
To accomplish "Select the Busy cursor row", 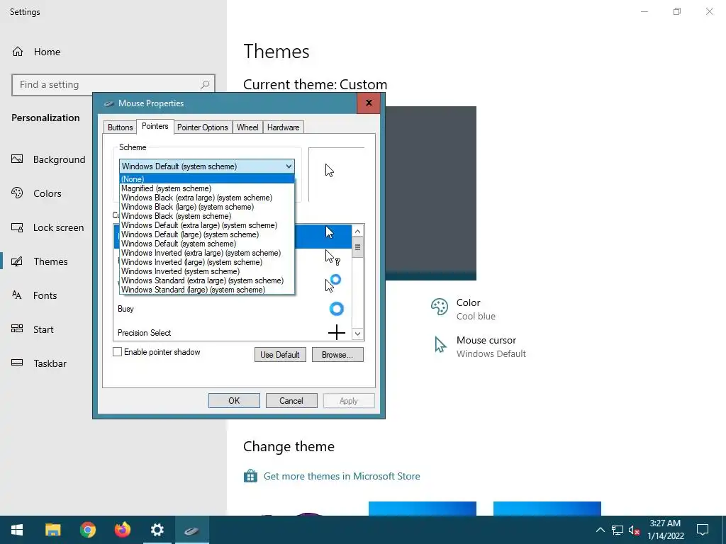I will point(233,309).
